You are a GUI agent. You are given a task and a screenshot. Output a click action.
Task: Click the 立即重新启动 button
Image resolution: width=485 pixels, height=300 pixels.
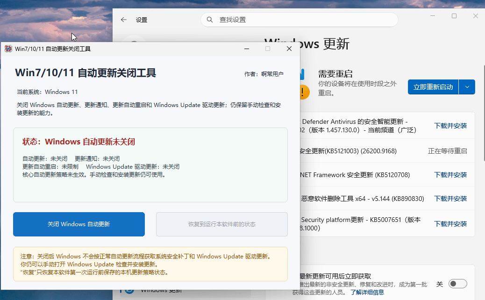tap(433, 87)
